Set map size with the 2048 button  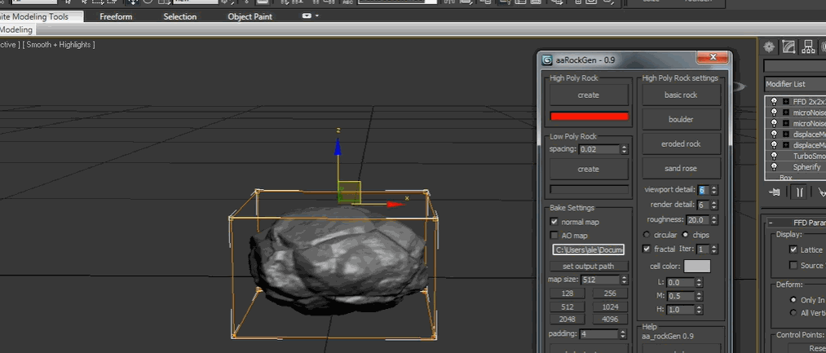click(568, 320)
